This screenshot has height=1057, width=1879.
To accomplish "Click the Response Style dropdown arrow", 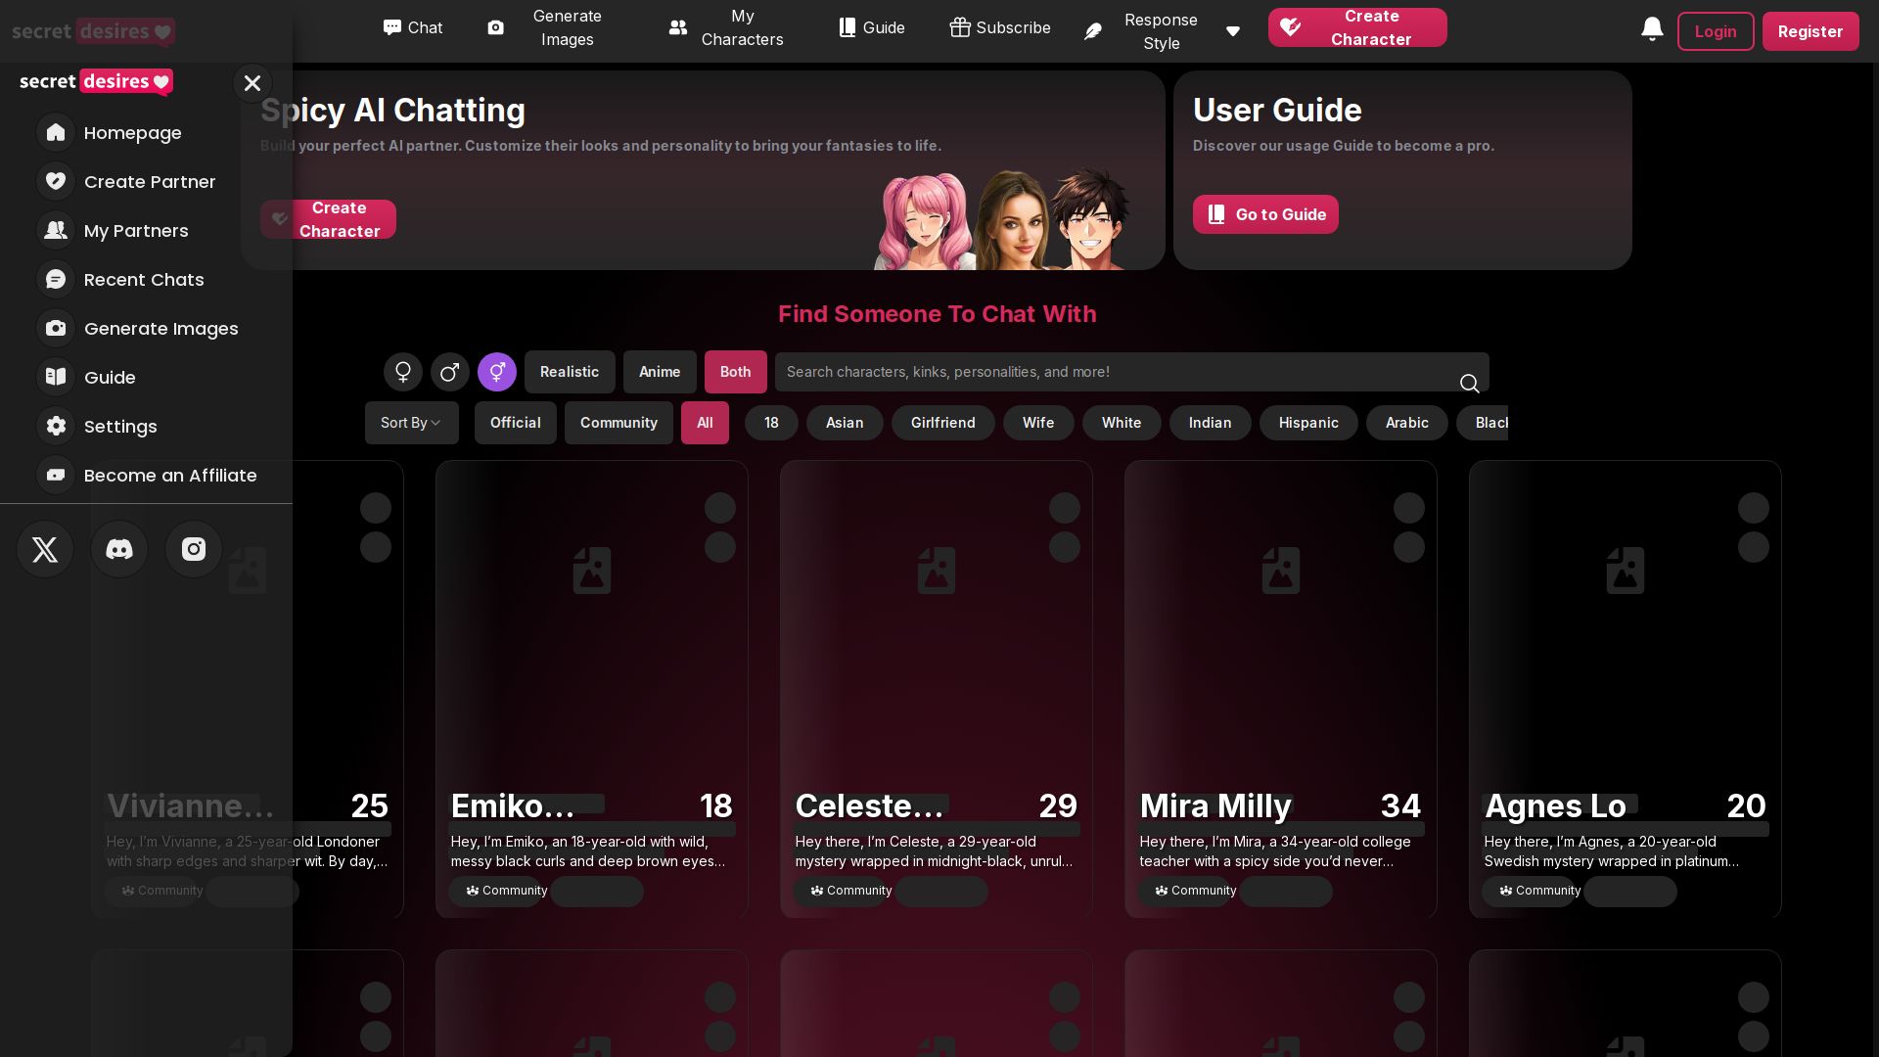I will coord(1233,31).
